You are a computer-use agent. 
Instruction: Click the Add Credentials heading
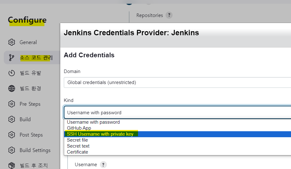89,55
